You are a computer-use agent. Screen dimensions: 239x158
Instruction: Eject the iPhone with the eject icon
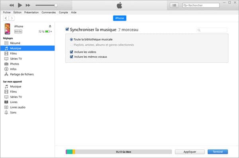pos(50,26)
